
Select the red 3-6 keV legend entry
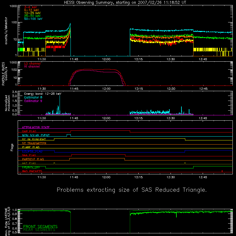click(31, 7)
